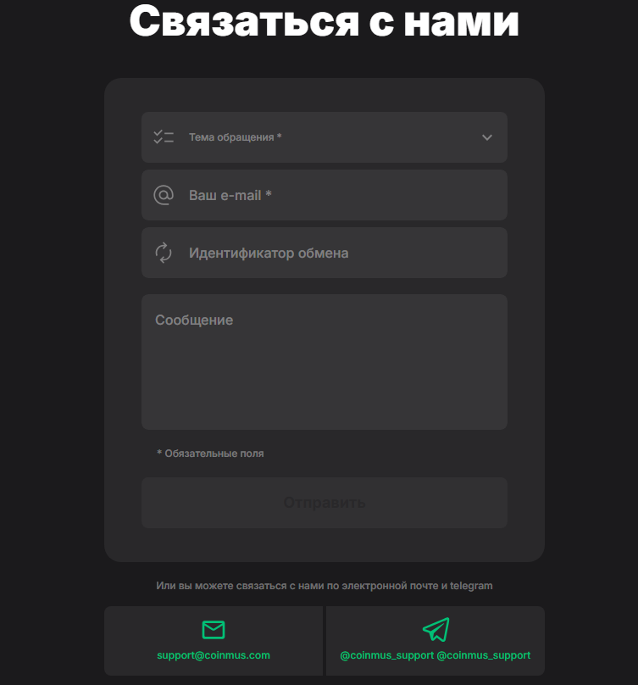Open the support@coinmus.com email link
The width and height of the screenshot is (638, 685).
point(214,654)
